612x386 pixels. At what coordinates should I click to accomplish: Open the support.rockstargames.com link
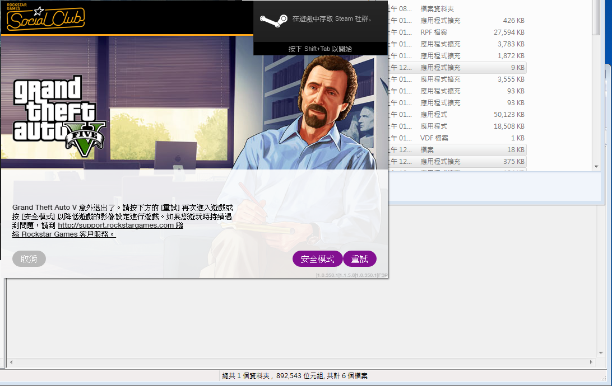coord(119,225)
